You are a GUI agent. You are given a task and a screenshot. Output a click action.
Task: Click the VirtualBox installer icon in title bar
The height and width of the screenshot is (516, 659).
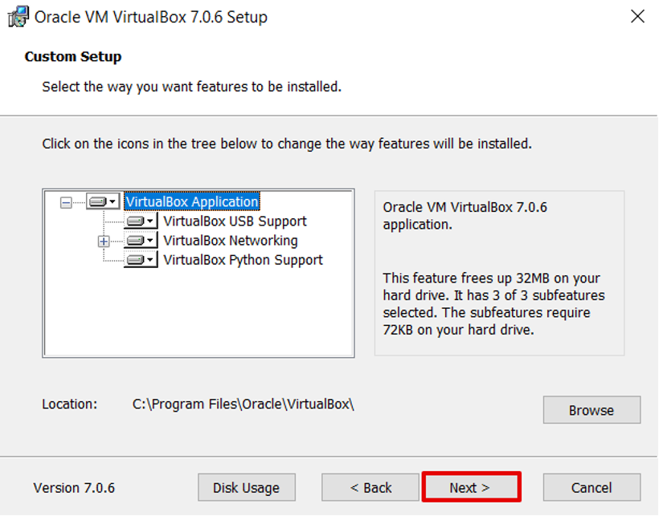(18, 17)
